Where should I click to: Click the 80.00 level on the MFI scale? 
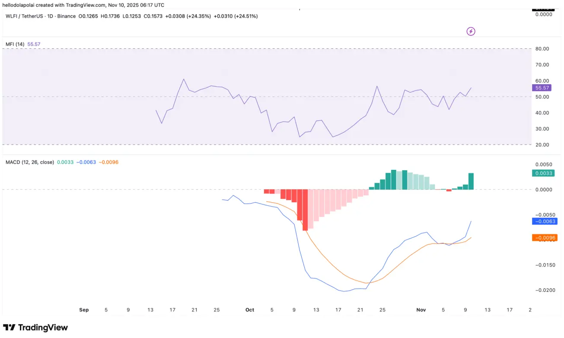pyautogui.click(x=542, y=49)
